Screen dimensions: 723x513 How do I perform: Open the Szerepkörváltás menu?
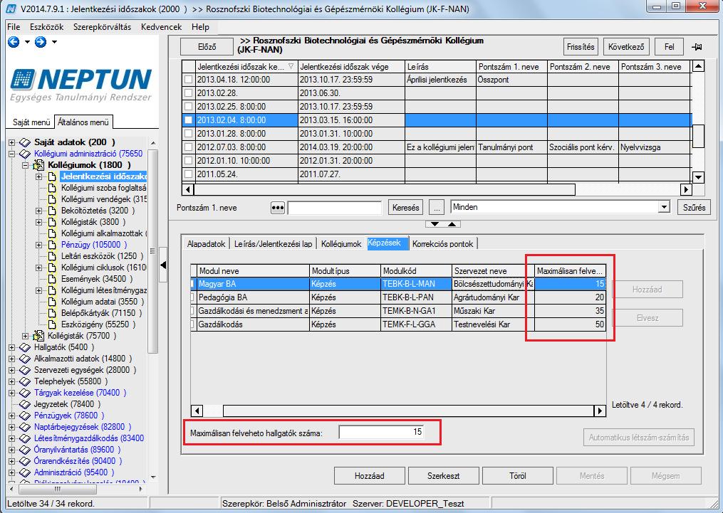pyautogui.click(x=102, y=27)
